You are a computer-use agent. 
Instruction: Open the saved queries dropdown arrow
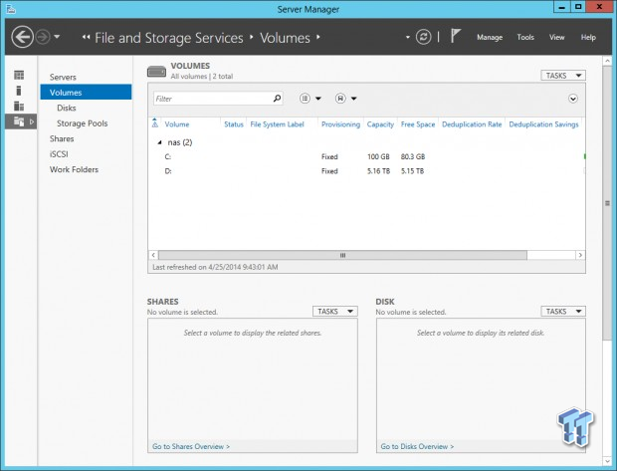coord(353,99)
